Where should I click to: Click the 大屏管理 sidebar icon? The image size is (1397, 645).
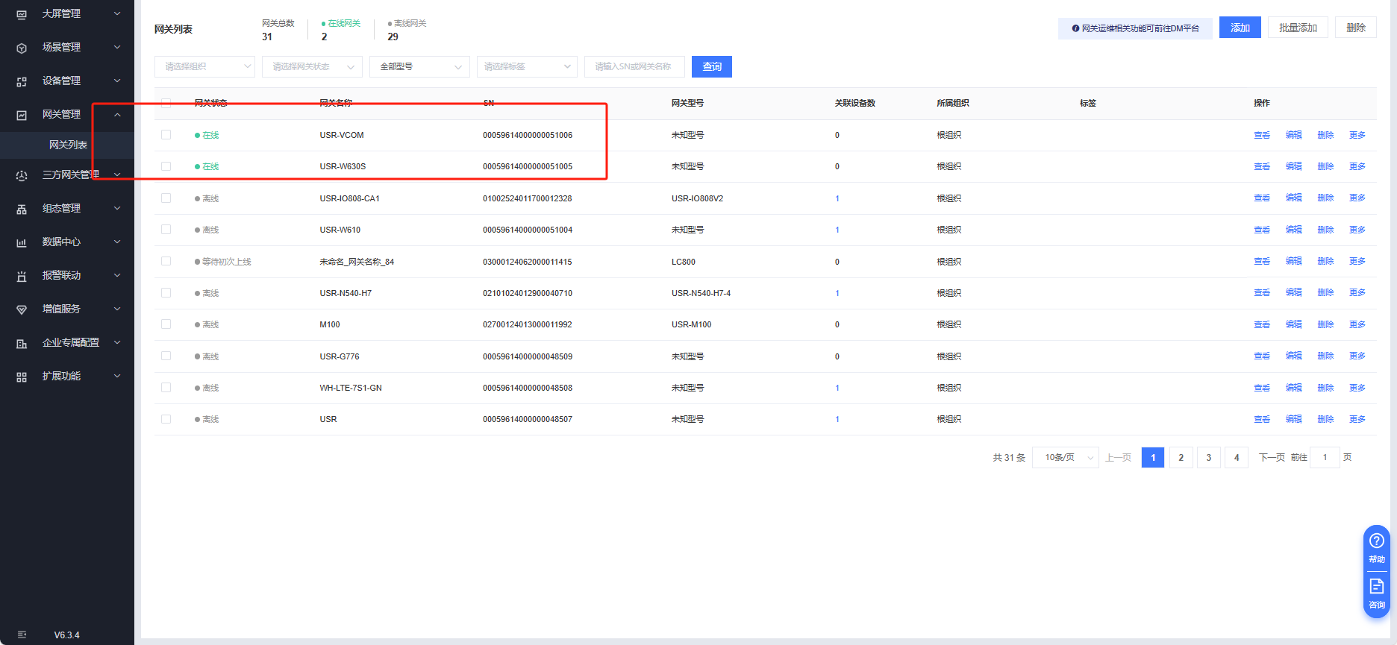tap(22, 14)
